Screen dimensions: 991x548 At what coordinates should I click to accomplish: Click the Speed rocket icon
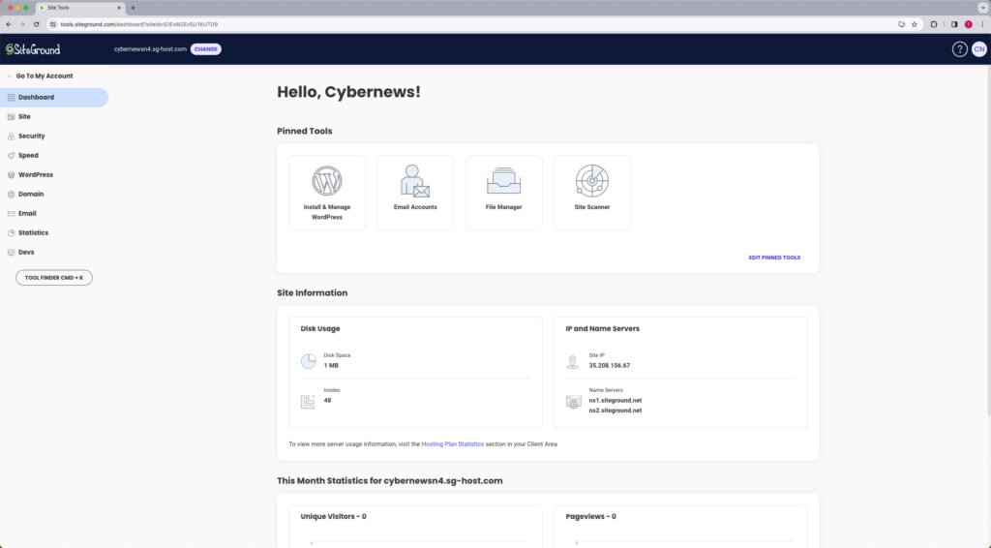coord(11,156)
